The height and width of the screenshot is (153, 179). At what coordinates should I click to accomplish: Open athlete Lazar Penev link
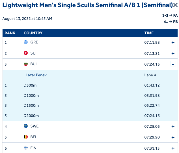36,75
